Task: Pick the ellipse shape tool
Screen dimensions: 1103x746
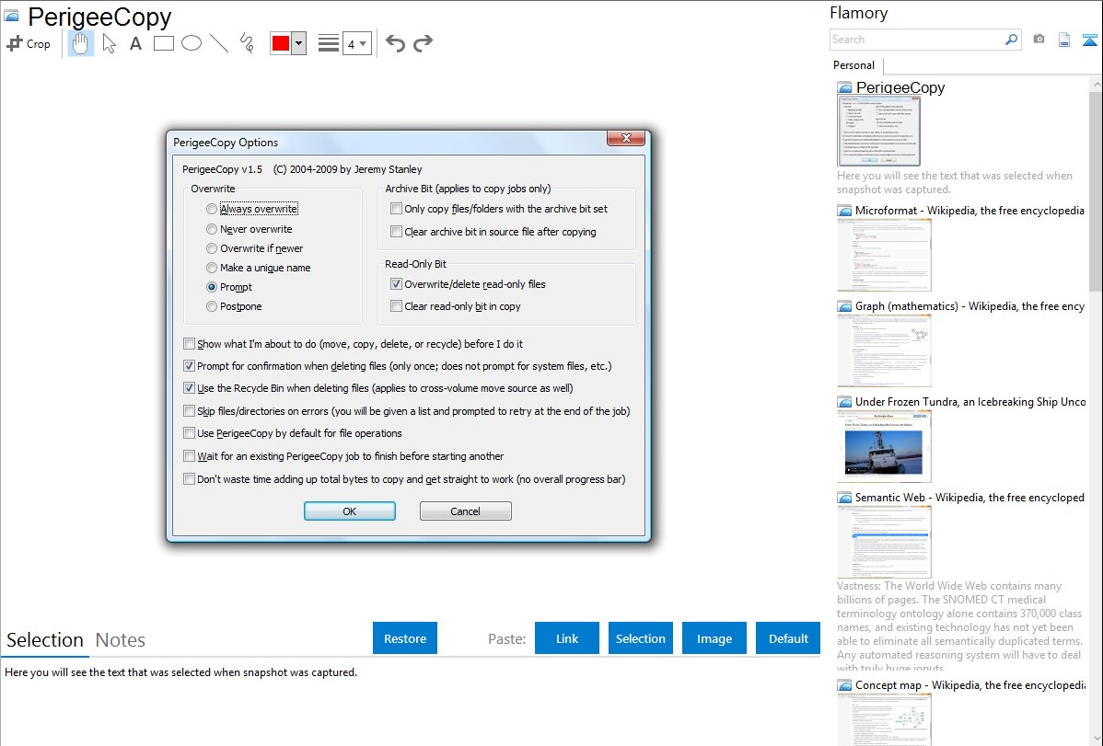Action: (192, 43)
